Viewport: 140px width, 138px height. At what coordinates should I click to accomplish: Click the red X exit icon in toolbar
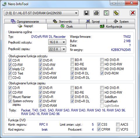tap(133, 13)
